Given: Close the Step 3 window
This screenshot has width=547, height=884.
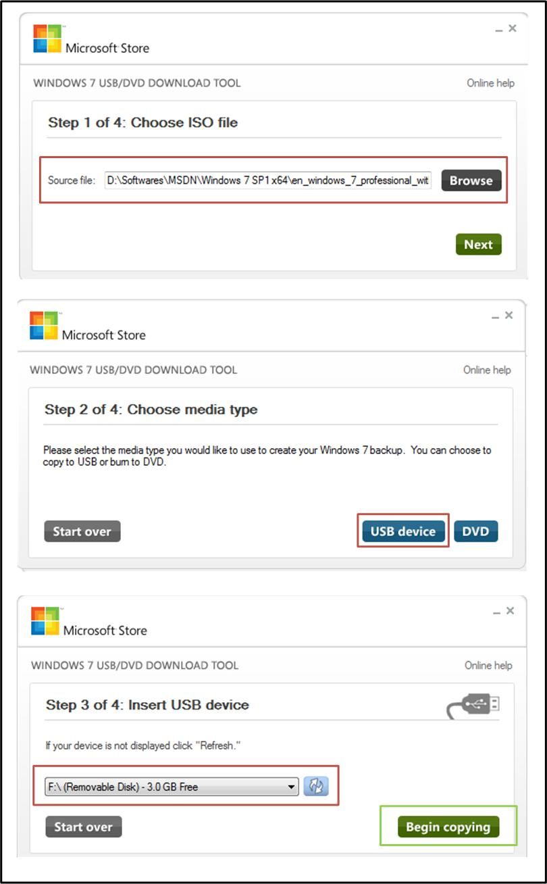Looking at the screenshot, I should tap(511, 610).
